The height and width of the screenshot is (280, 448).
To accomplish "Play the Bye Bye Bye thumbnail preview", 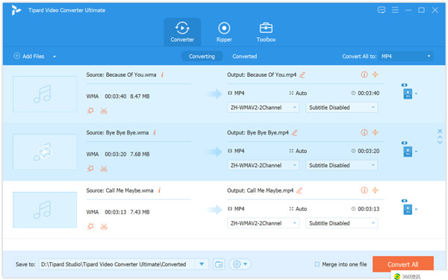I will coord(45,152).
